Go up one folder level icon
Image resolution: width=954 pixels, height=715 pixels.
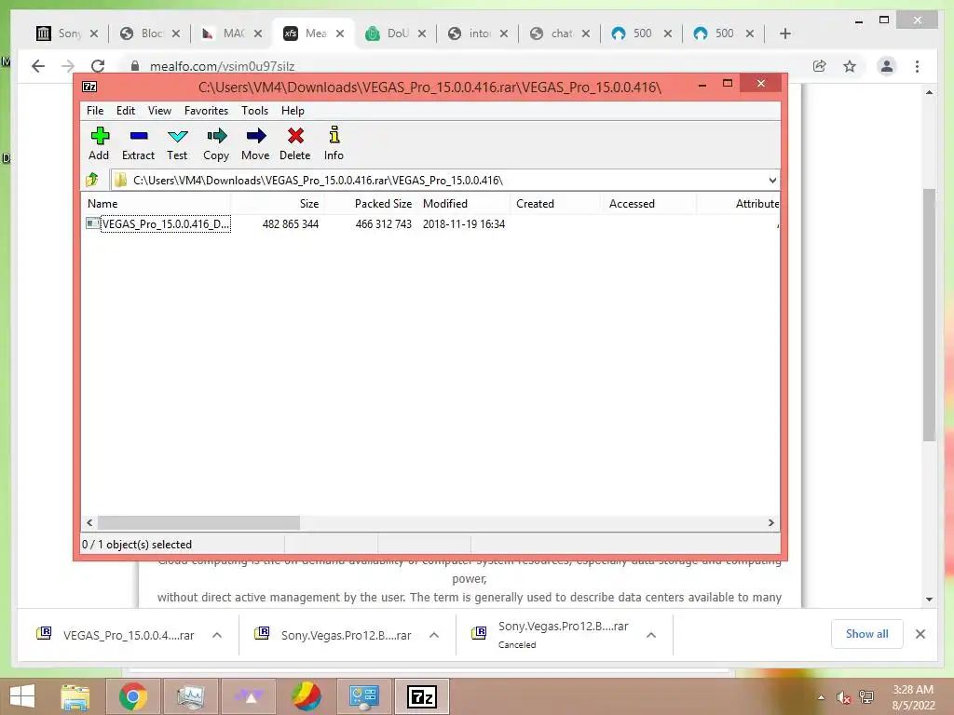point(92,180)
